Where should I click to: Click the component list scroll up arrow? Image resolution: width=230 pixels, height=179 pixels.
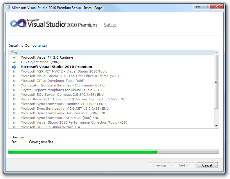click(216, 52)
